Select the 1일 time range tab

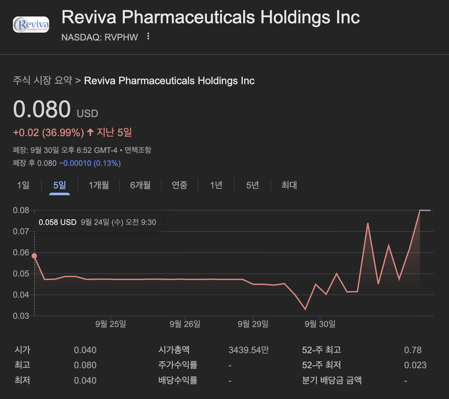pyautogui.click(x=23, y=185)
